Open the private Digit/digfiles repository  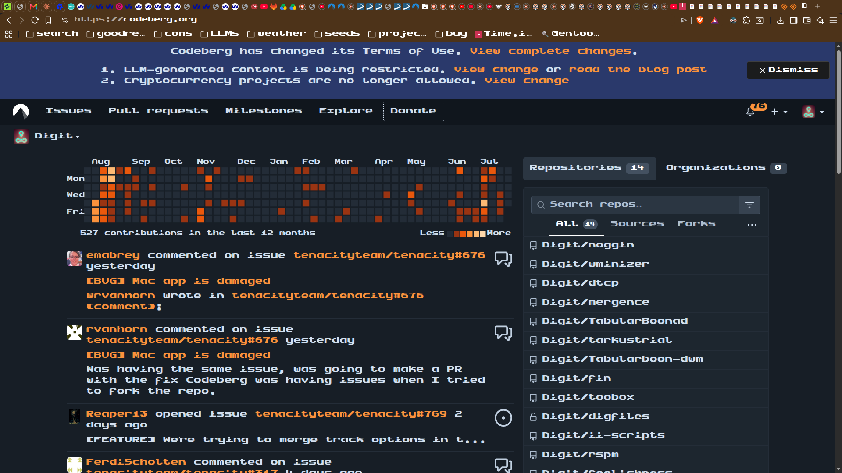[596, 417]
